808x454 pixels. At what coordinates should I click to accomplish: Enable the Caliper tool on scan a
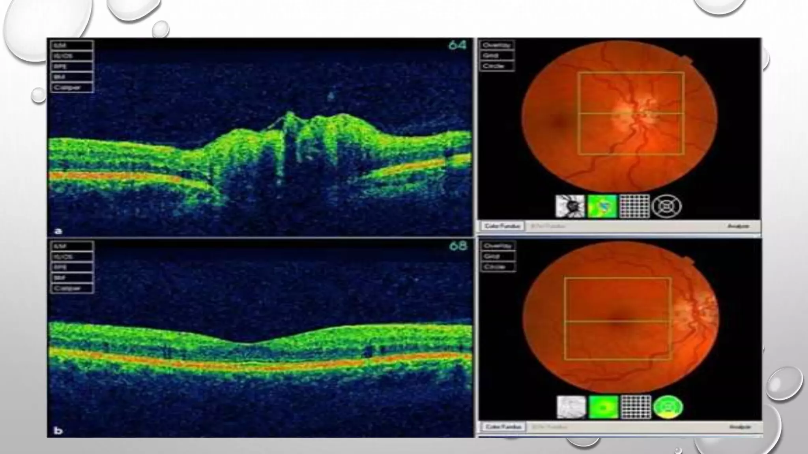click(x=72, y=87)
